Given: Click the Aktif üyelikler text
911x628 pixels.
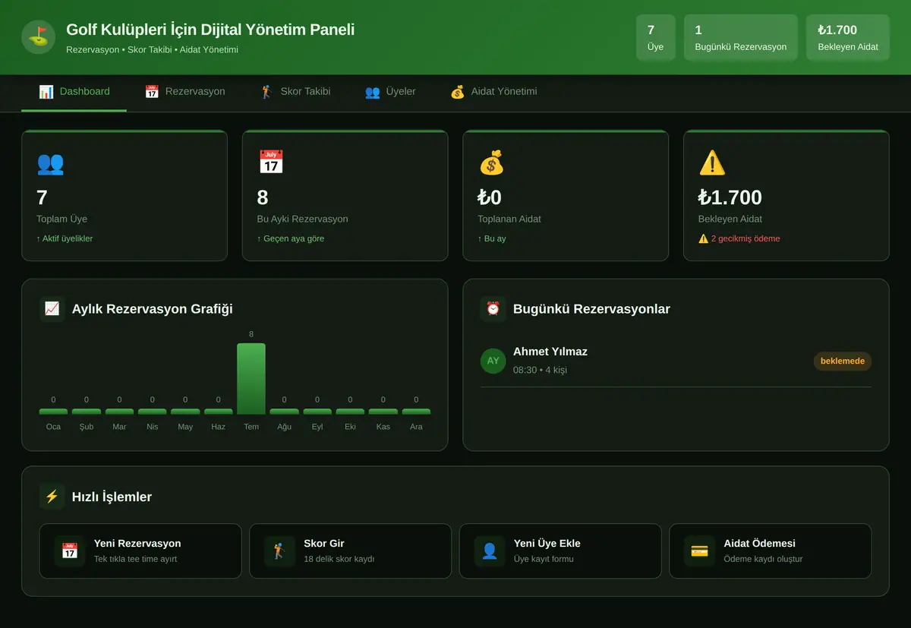Looking at the screenshot, I should coord(65,238).
